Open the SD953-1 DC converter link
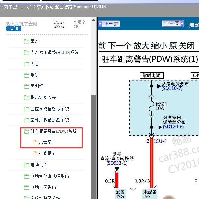This screenshot has height=199, width=199. (x=117, y=163)
